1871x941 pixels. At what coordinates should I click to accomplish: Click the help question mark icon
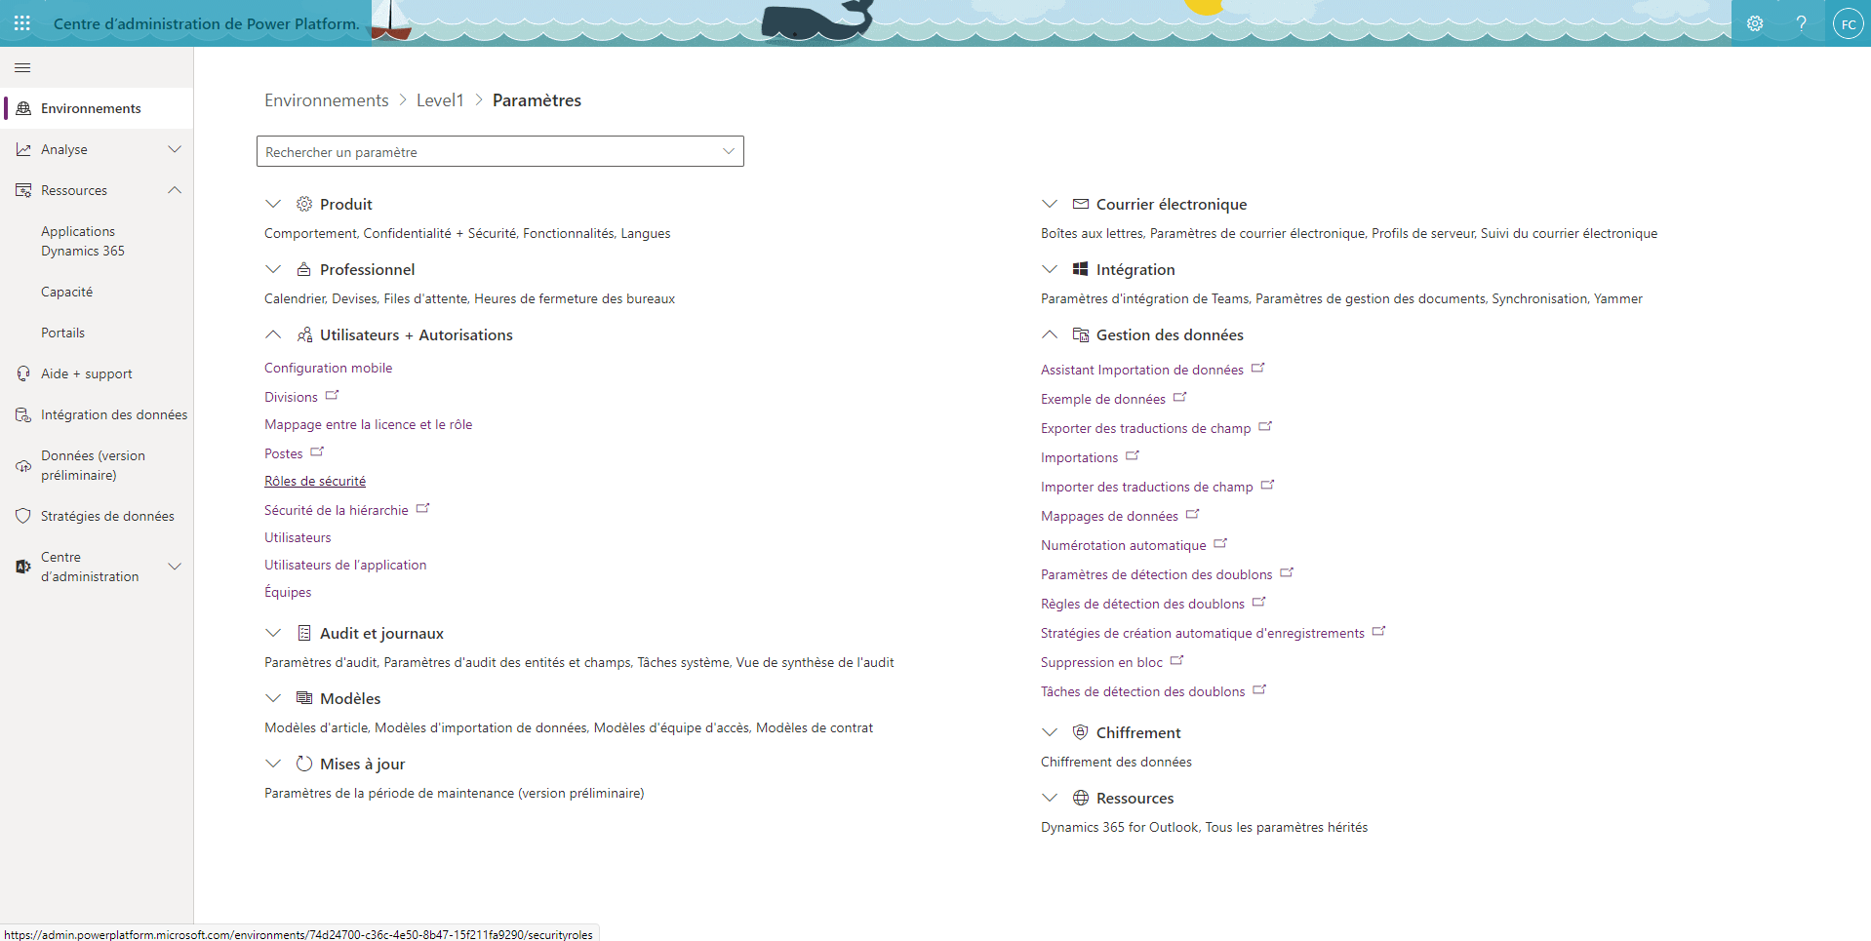tap(1802, 23)
